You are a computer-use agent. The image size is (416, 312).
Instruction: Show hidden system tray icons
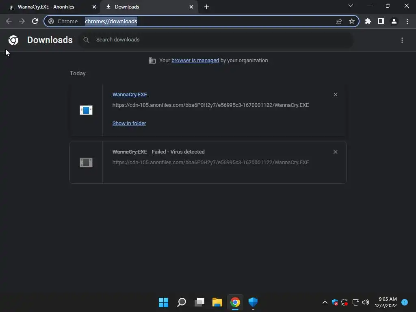[x=325, y=302]
